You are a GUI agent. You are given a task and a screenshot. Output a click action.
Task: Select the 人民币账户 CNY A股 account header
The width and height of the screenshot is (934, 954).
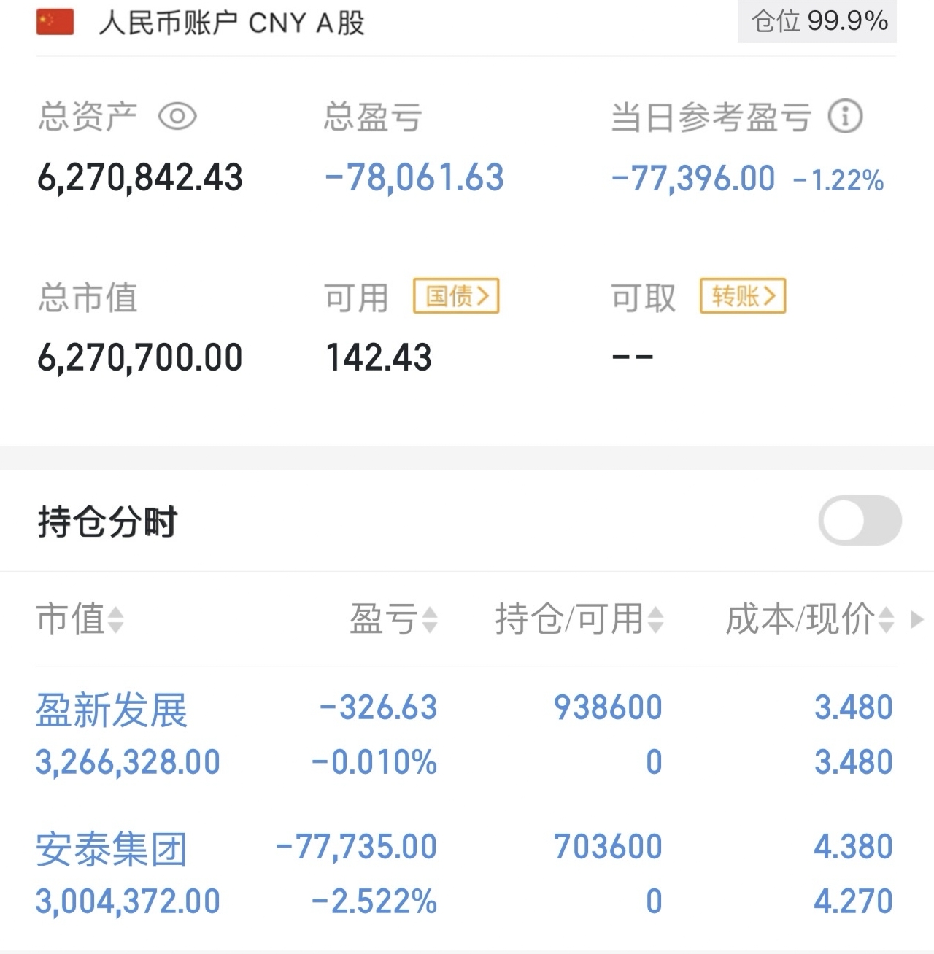coord(231,23)
